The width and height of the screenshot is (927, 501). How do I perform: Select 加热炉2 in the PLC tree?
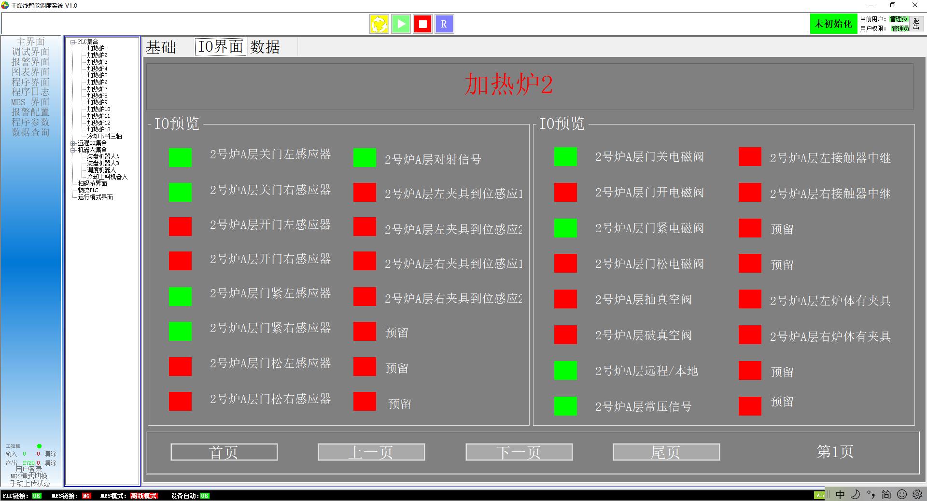[97, 56]
